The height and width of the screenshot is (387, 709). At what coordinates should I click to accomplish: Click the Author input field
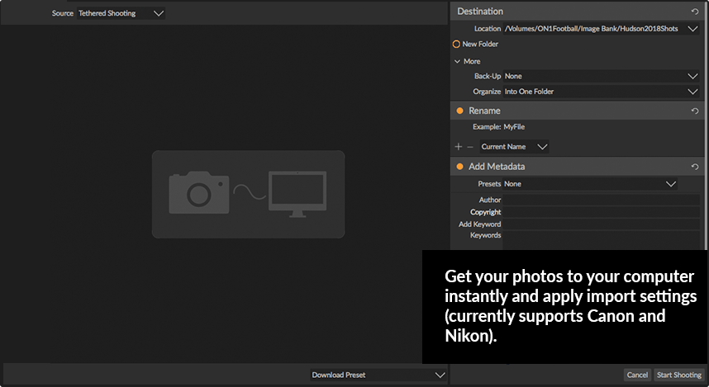click(x=602, y=200)
